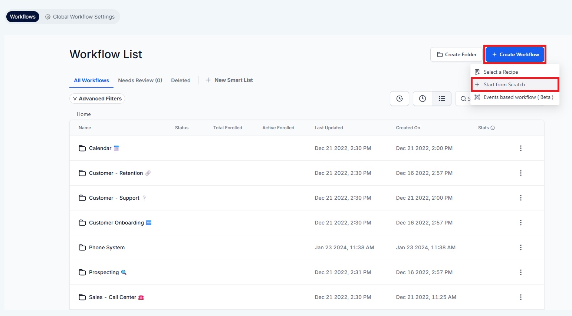572x316 pixels.
Task: Click Jan 23 2024, 11:38 AM last updated
Action: point(344,247)
